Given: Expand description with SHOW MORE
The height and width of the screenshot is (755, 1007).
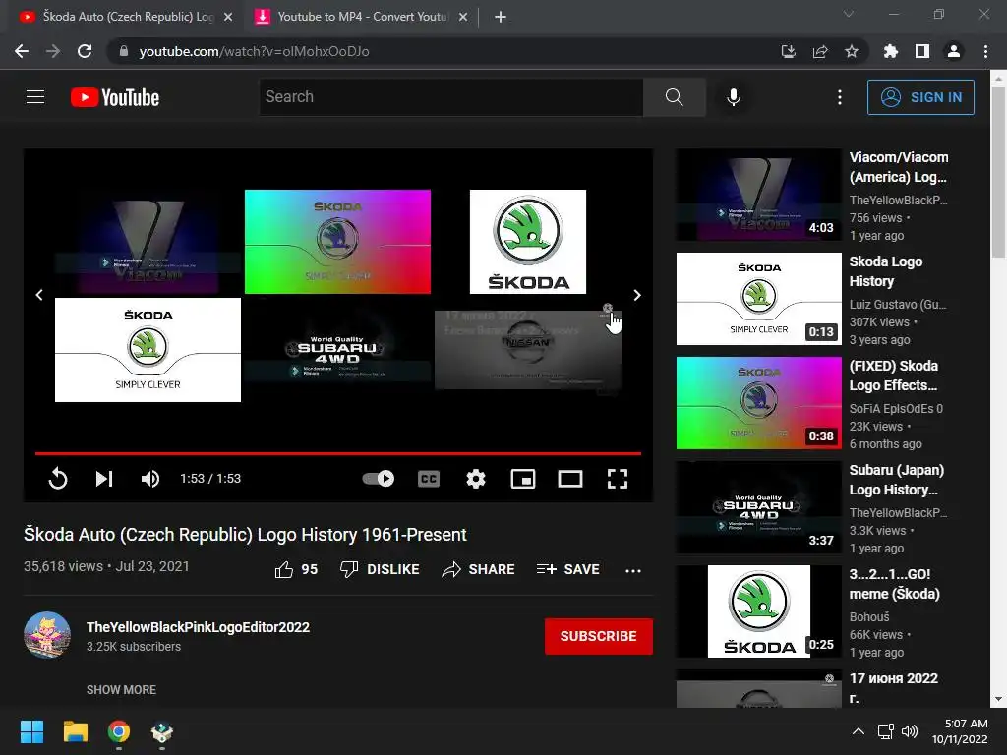Looking at the screenshot, I should pos(121,689).
